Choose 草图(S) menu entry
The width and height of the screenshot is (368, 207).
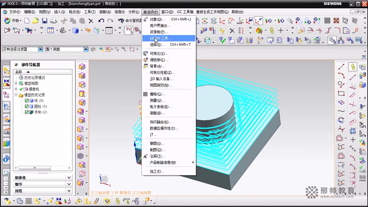click(x=169, y=143)
